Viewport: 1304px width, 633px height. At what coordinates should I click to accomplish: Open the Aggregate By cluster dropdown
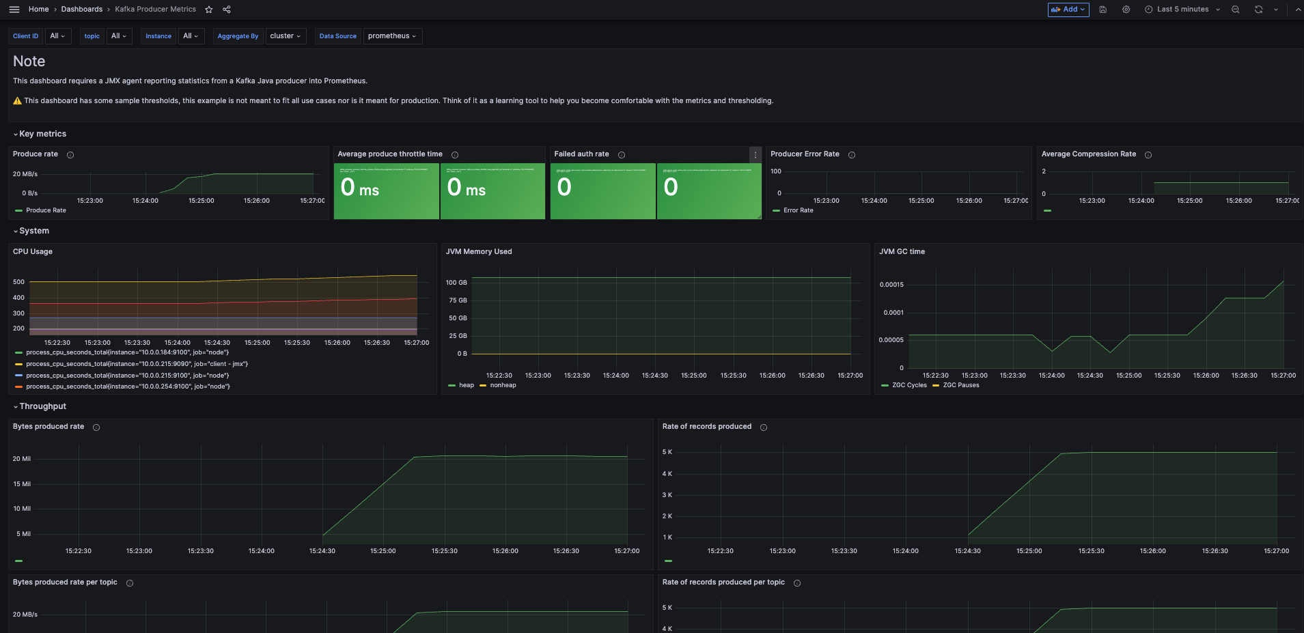click(285, 36)
